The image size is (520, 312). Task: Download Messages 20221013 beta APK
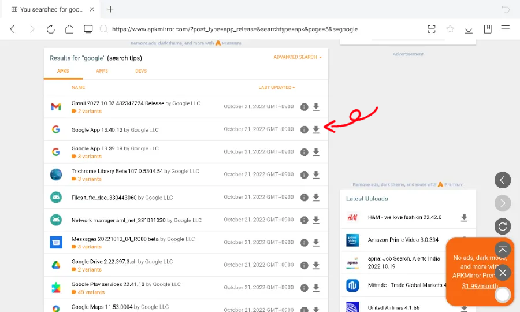coord(316,242)
